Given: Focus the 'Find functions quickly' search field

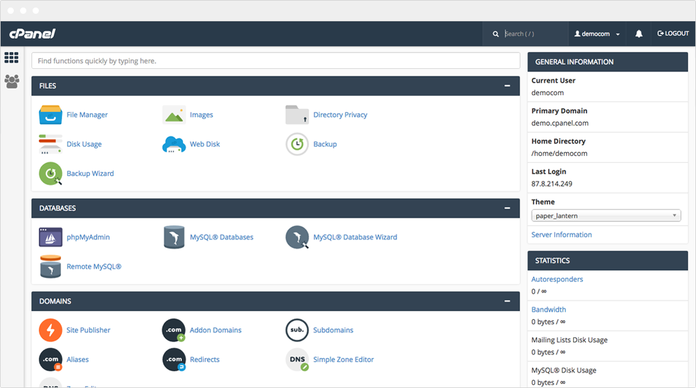Looking at the screenshot, I should [x=276, y=61].
